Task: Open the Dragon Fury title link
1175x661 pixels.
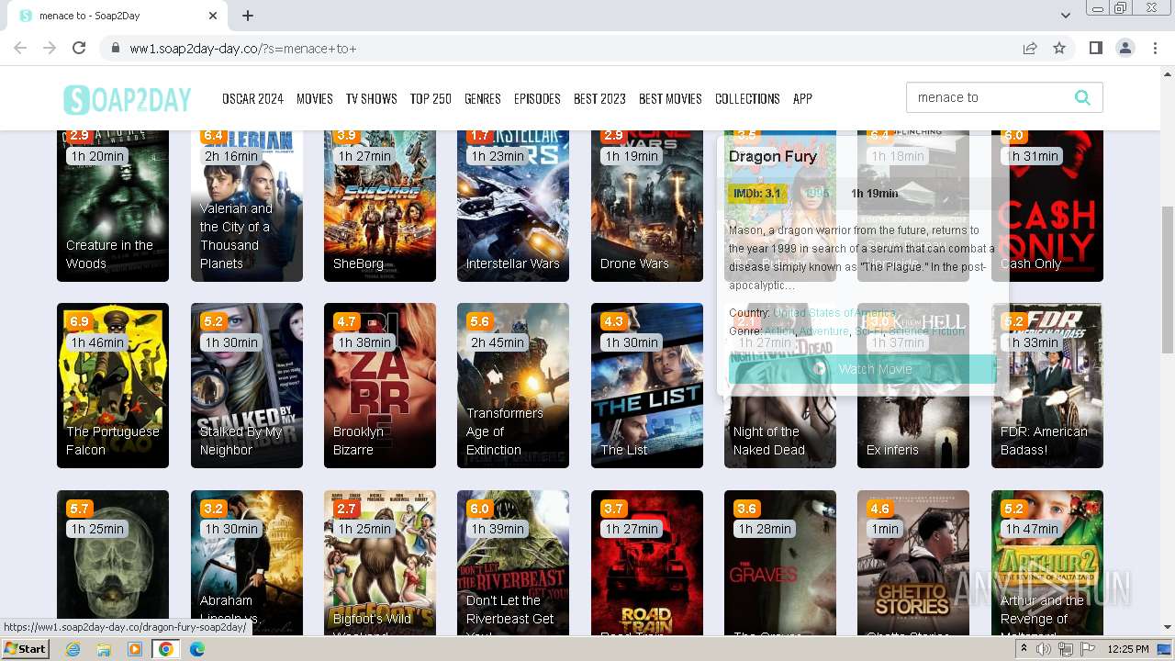Action: coord(773,156)
